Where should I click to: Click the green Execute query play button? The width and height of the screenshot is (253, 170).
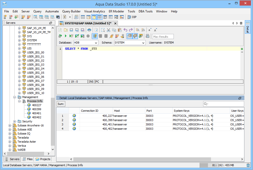pyautogui.click(x=66, y=36)
